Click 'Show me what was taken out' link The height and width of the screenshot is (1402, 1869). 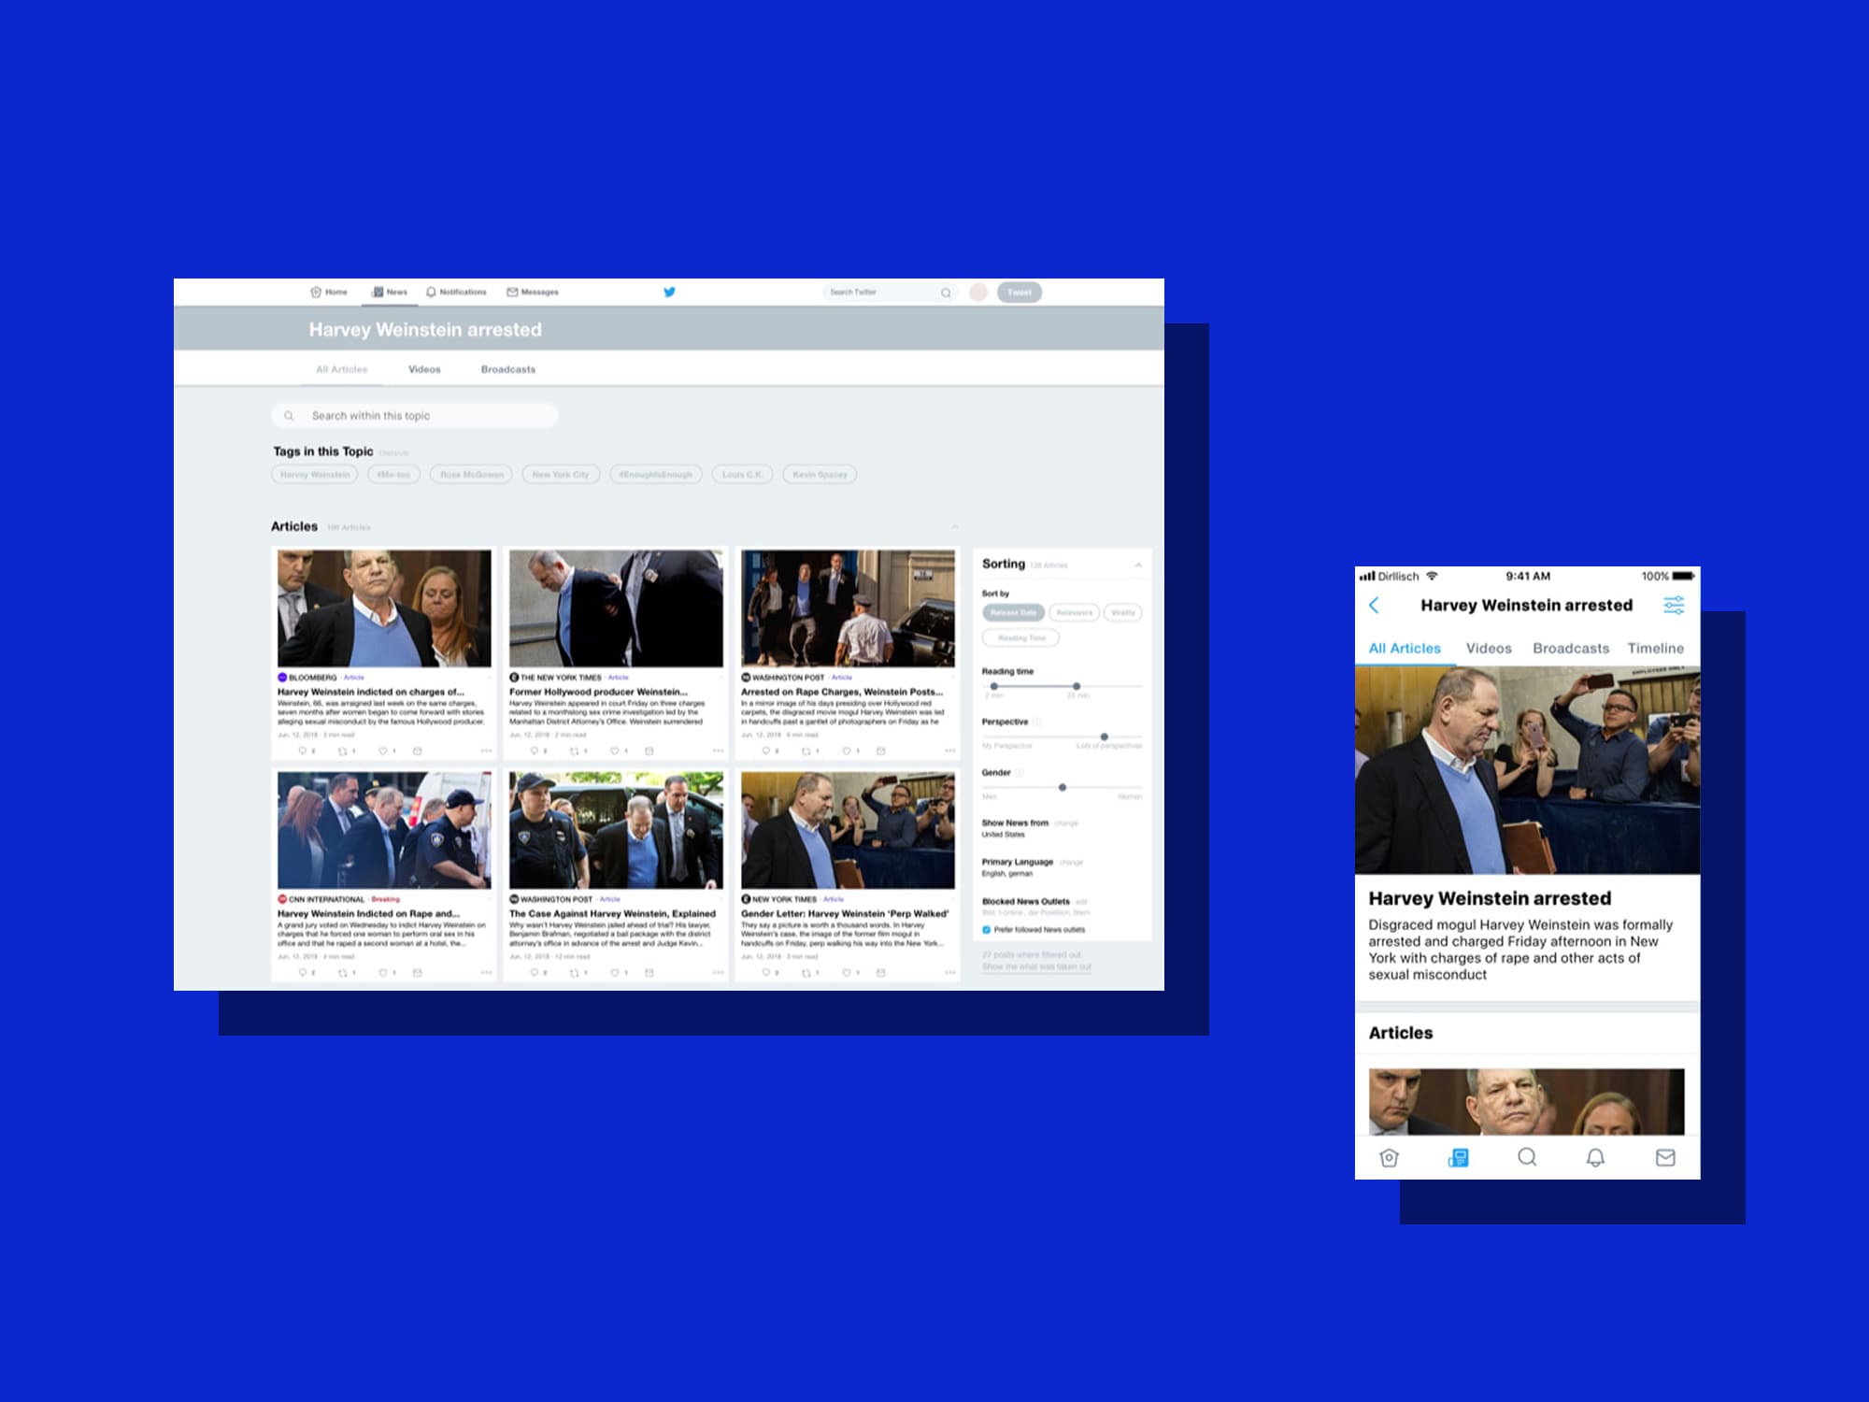point(1036,966)
